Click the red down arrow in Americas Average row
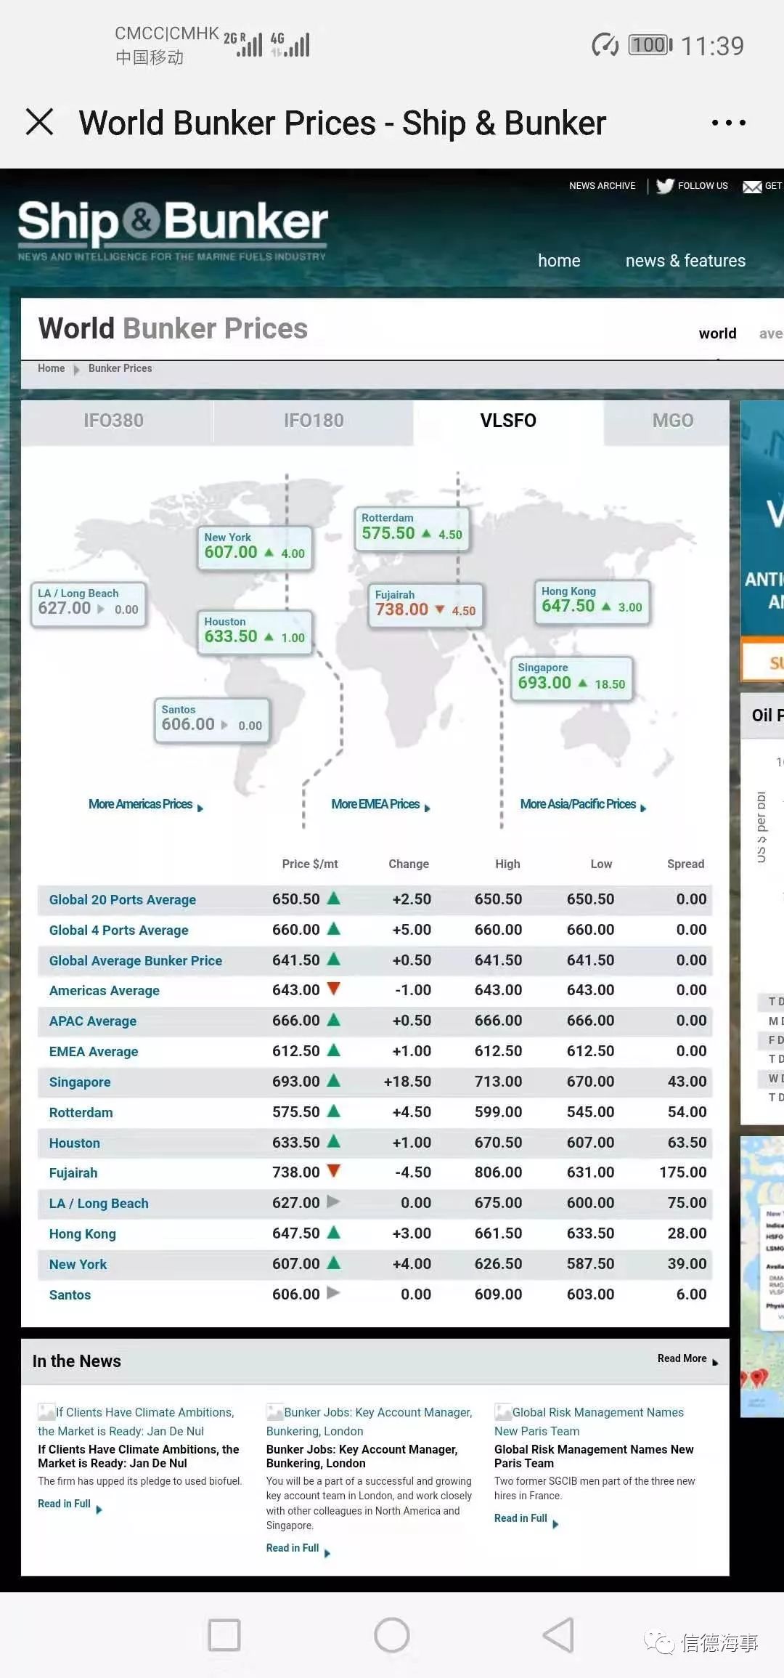This screenshot has width=784, height=1678. click(x=334, y=989)
